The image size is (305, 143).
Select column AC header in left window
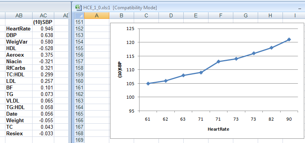43,16
